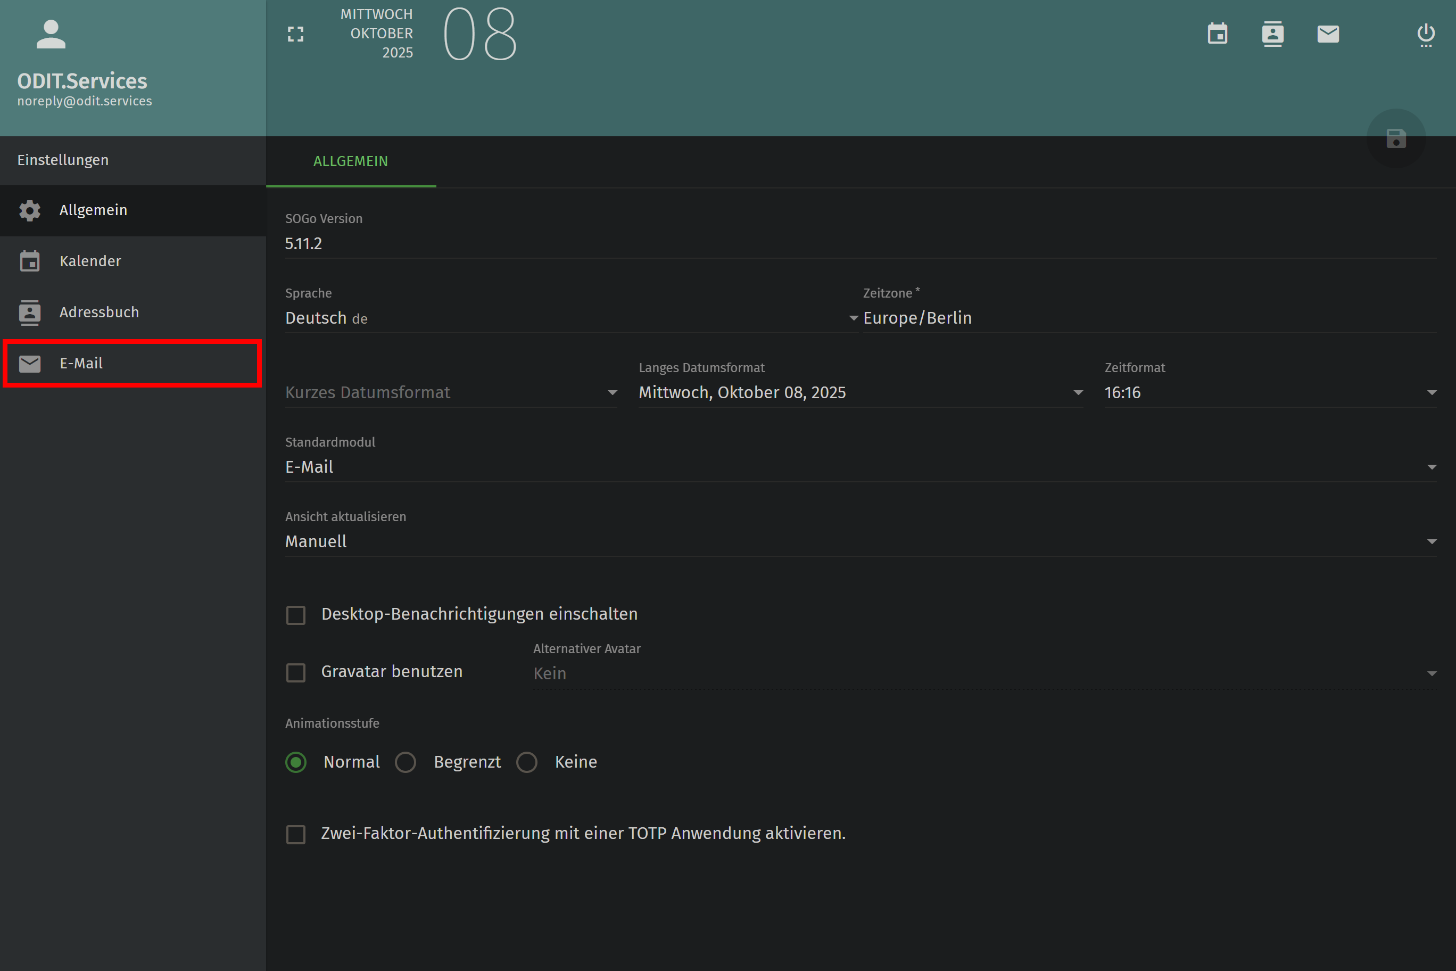Open the mail icon in top bar
Viewport: 1456px width, 971px height.
[x=1328, y=34]
